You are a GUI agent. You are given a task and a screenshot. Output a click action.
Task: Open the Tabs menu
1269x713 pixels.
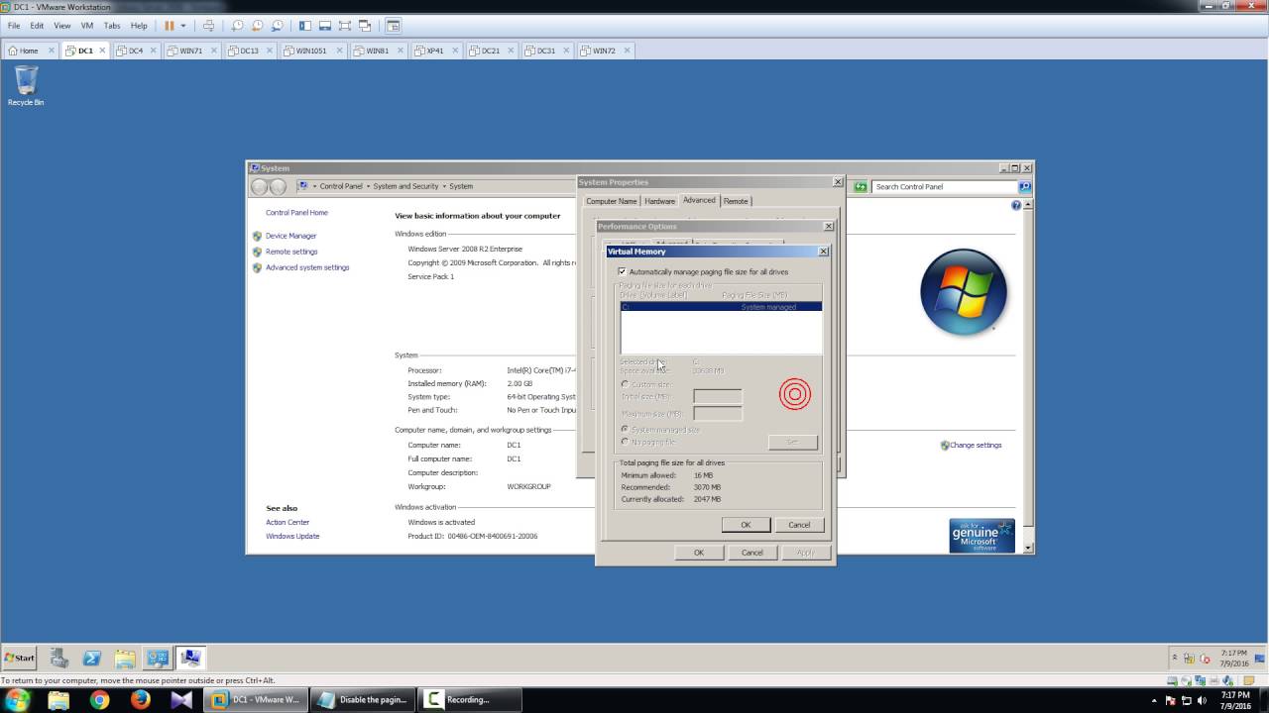click(x=112, y=26)
